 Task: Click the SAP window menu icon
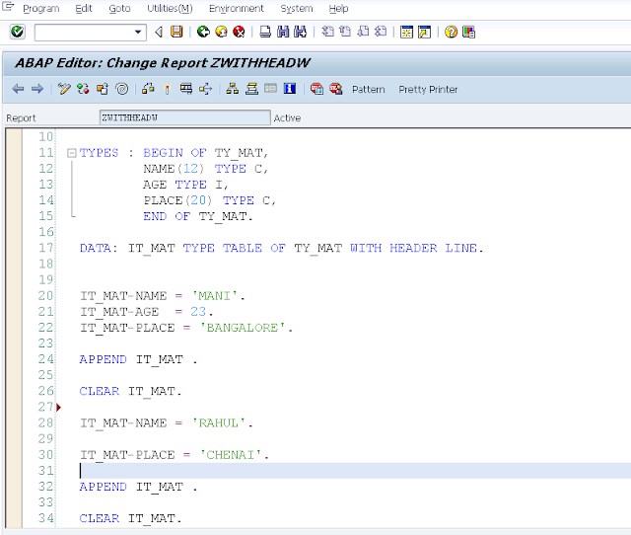coord(8,7)
